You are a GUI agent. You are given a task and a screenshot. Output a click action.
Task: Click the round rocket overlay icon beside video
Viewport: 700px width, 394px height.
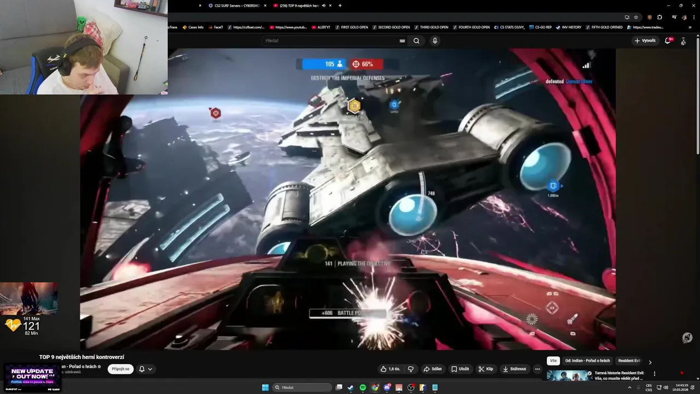tap(687, 338)
